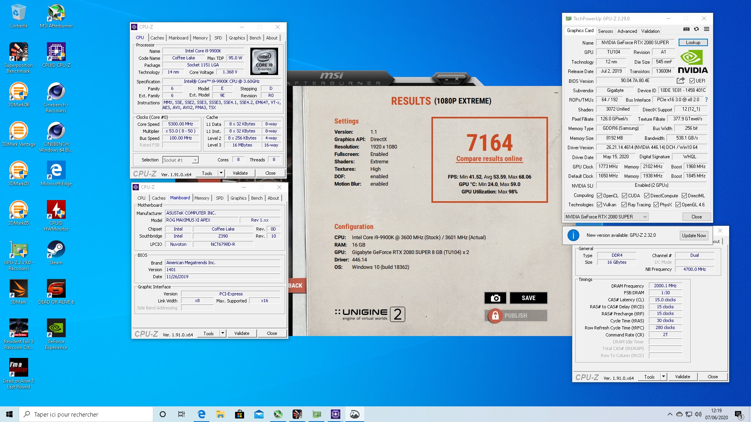Open the GPU selector dropdown in GPU-Z
Image resolution: width=751 pixels, height=422 pixels.
pyautogui.click(x=606, y=217)
